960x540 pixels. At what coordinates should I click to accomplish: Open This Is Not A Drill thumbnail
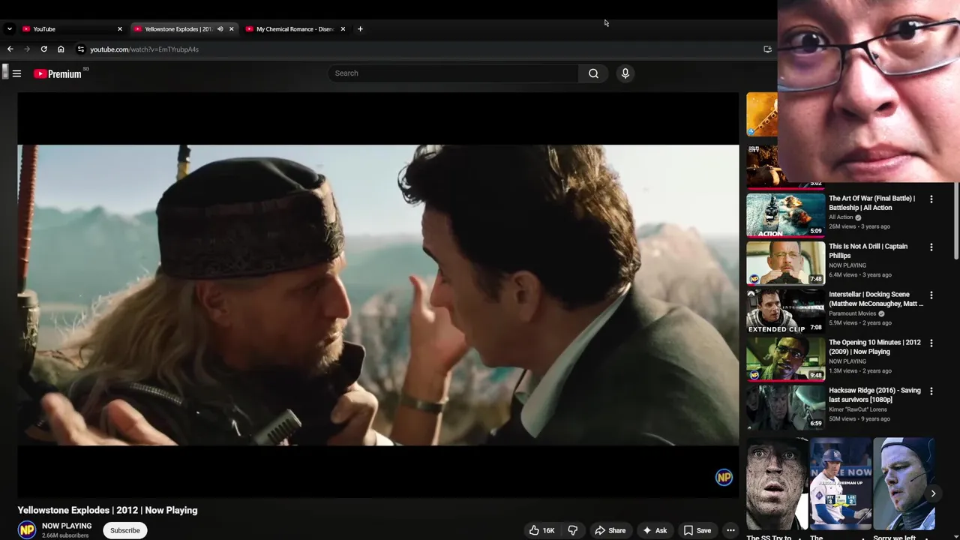point(785,264)
